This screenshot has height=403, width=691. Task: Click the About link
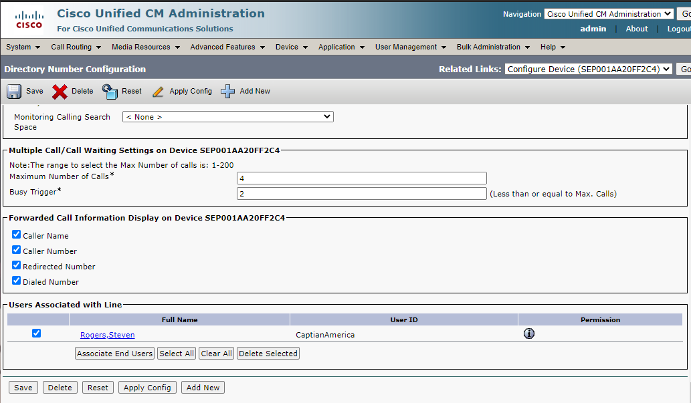(637, 29)
